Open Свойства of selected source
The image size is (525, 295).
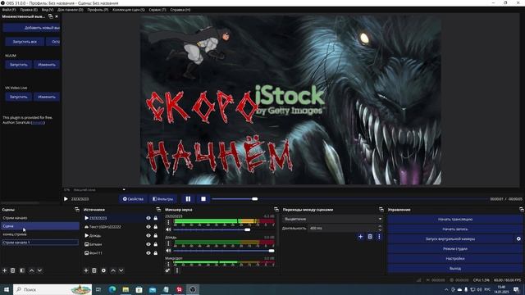coord(133,198)
